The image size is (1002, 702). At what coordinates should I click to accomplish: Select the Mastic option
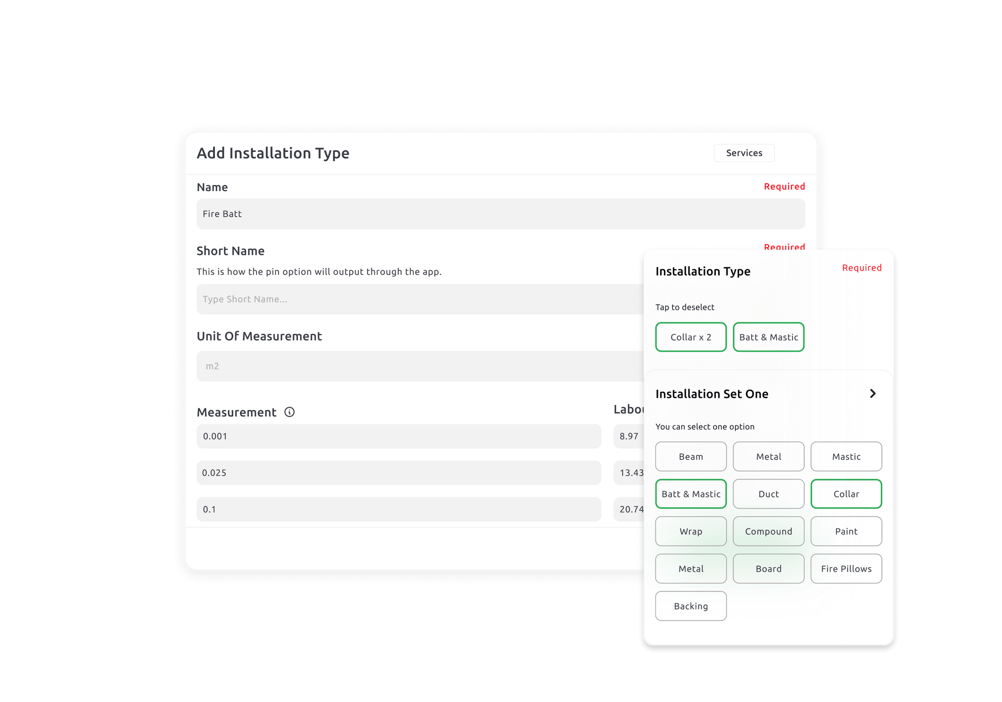[846, 456]
